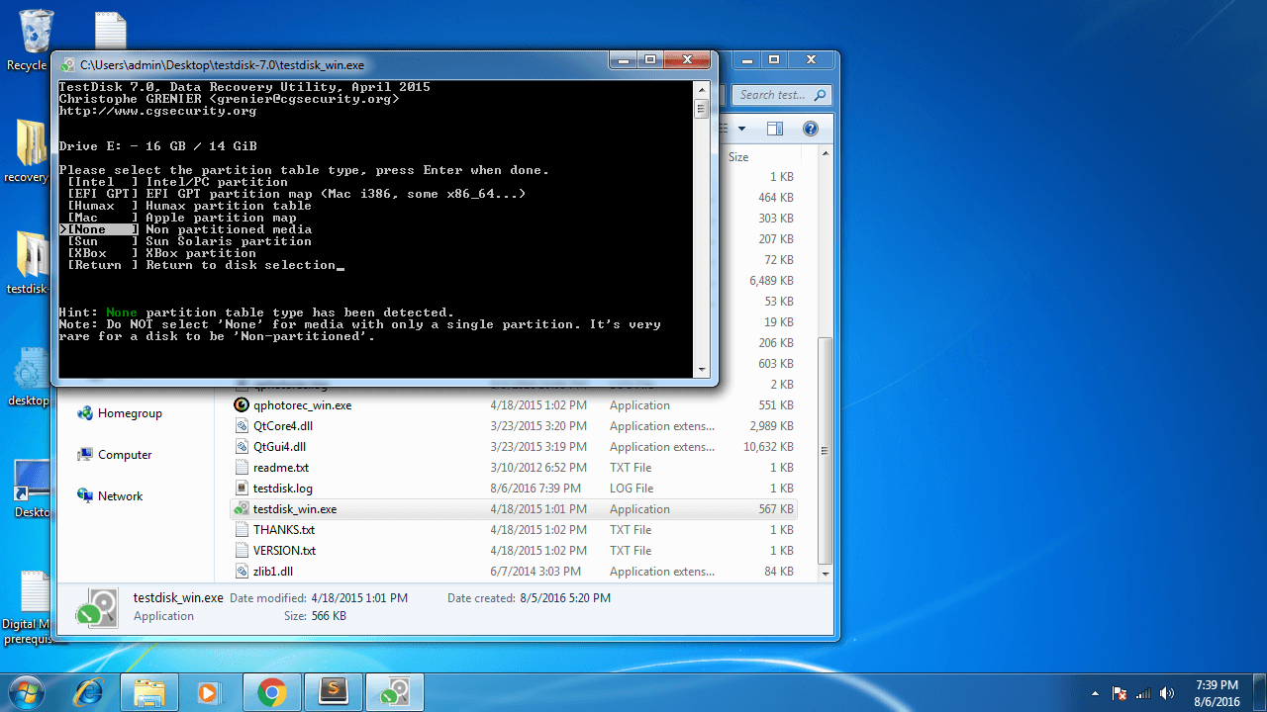Open the Start menu
This screenshot has height=712, width=1267.
point(25,692)
